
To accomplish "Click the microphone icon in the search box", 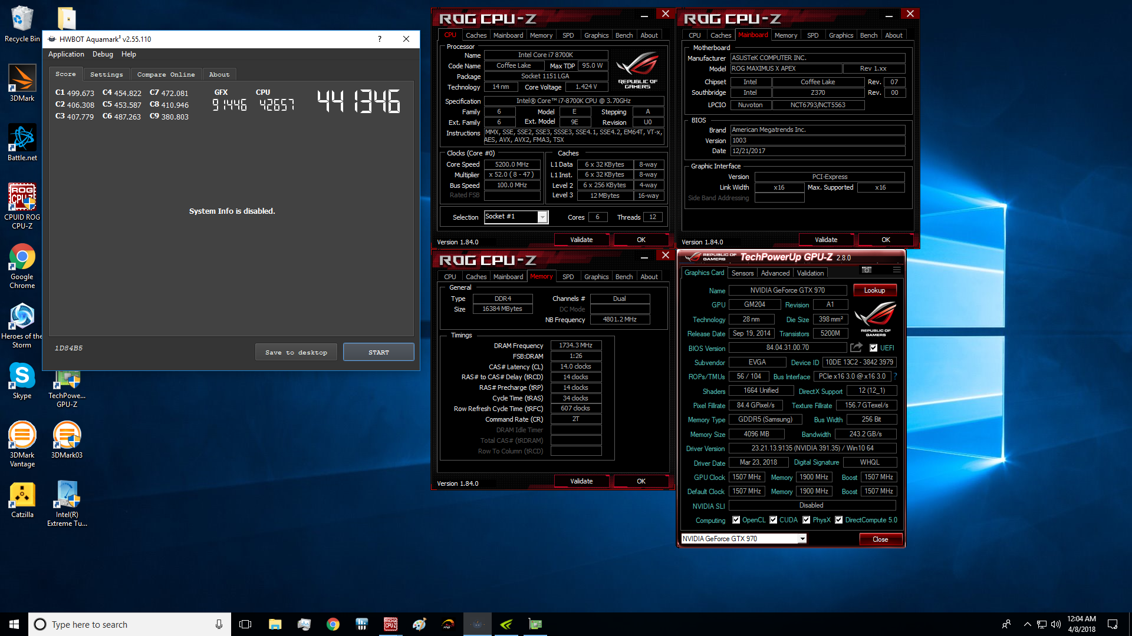I will pos(219,624).
